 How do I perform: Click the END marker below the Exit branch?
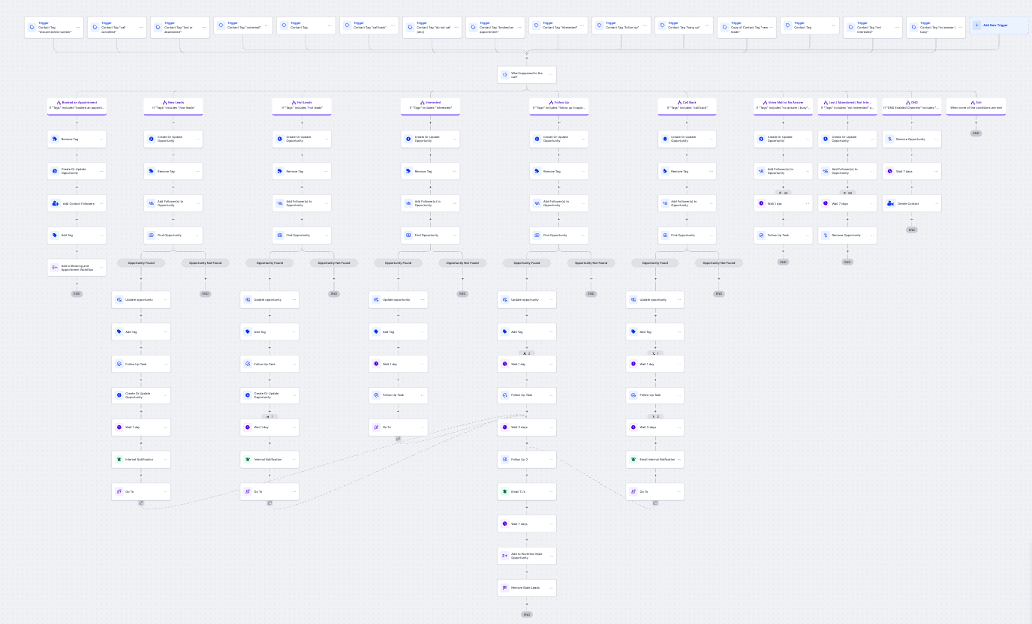tap(976, 133)
